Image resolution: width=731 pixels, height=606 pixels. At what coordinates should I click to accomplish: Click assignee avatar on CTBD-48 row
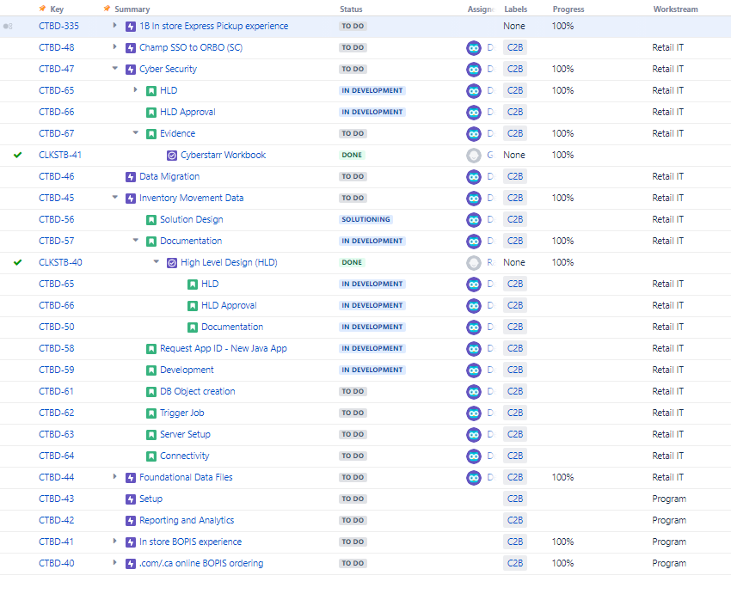coord(474,47)
